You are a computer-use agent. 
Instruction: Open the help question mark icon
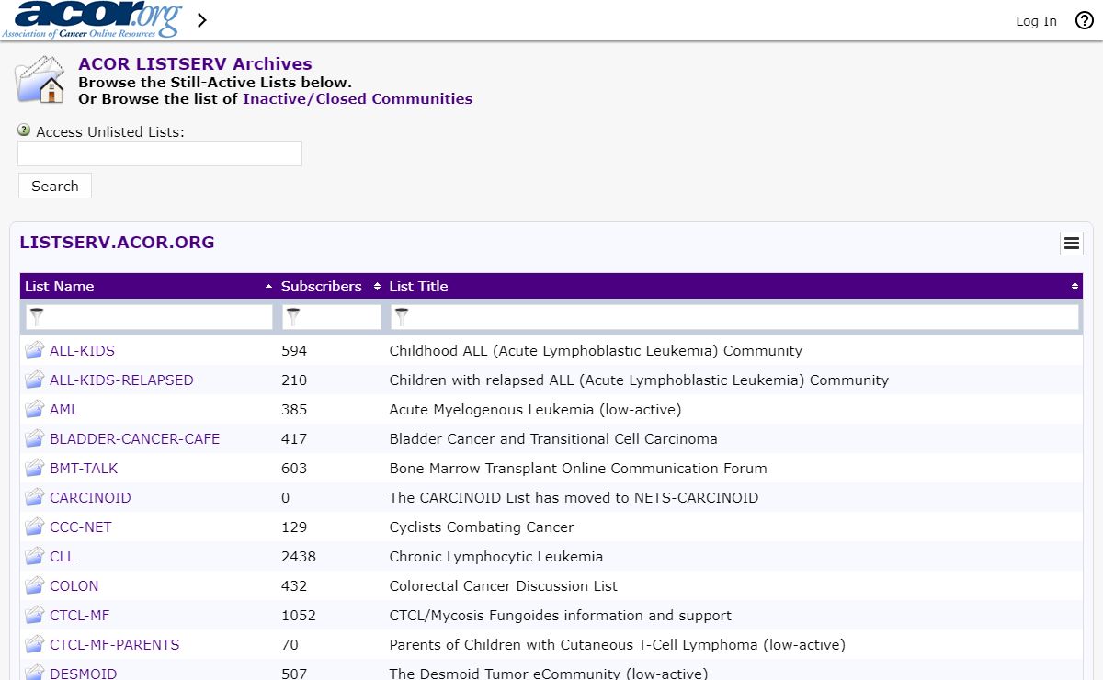tap(1085, 20)
